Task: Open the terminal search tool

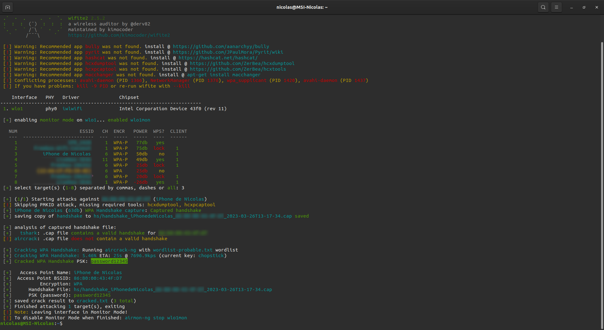Action: [543, 7]
